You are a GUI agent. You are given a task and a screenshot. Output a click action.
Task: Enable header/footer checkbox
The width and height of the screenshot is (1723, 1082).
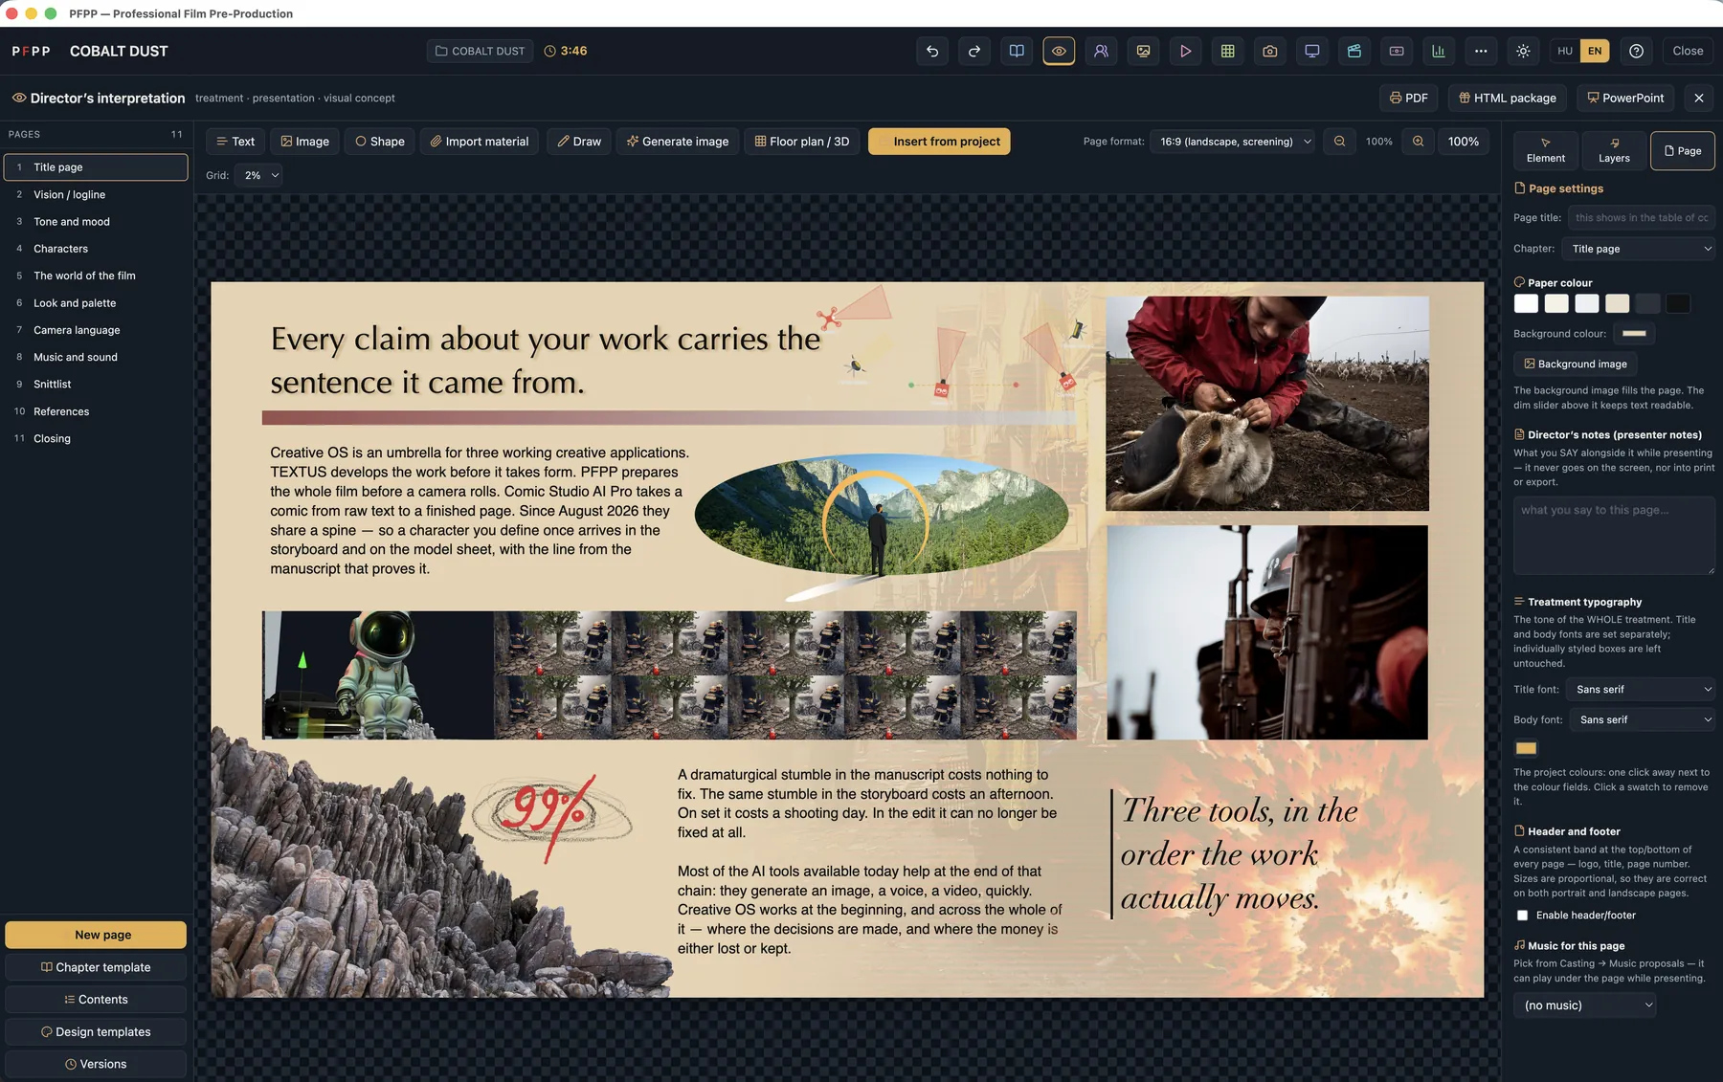coord(1522,916)
